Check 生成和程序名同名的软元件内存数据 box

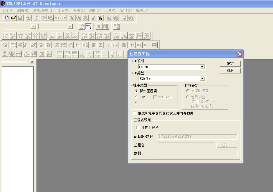coord(134,113)
